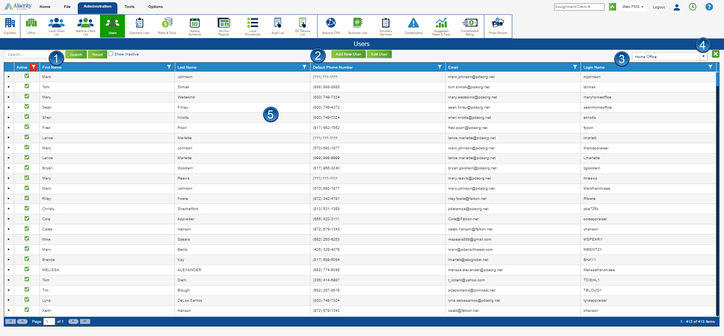Viewport: 724px width, 336px height.
Task: Click the blue help question mark icon
Action: pyautogui.click(x=709, y=7)
